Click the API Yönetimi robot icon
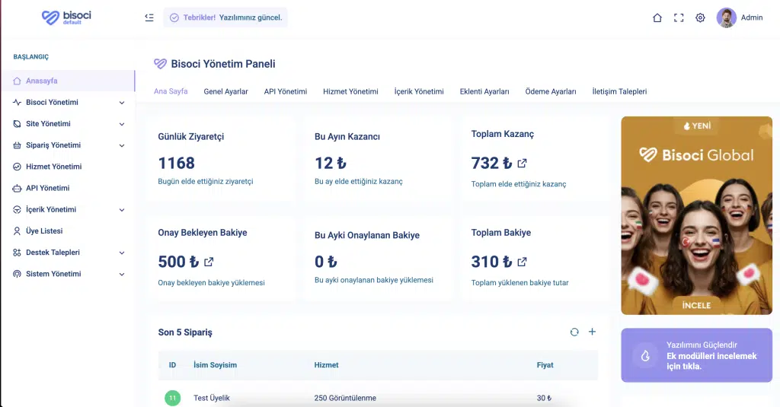780x407 pixels. pyautogui.click(x=17, y=189)
